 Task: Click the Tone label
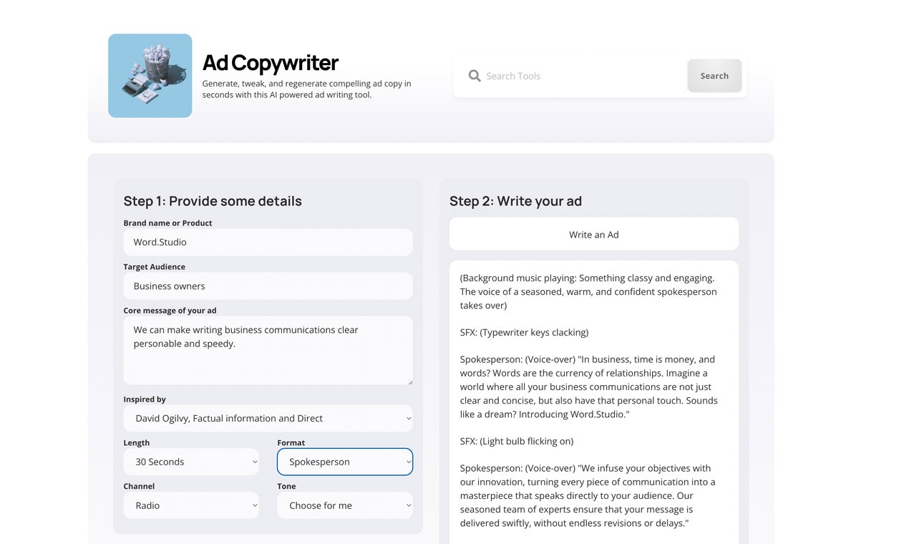pyautogui.click(x=287, y=487)
